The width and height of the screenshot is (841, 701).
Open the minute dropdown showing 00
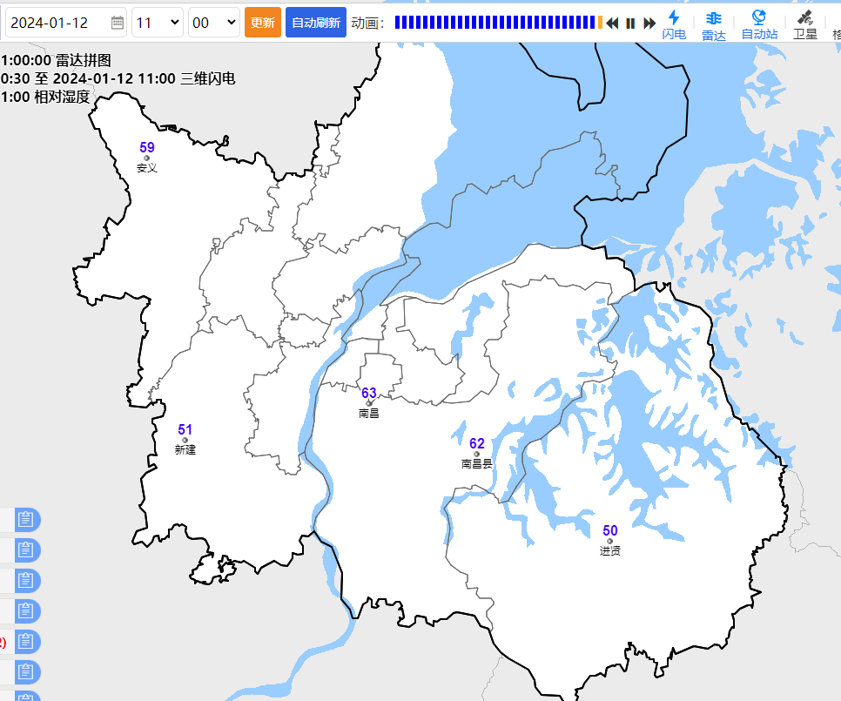[213, 23]
